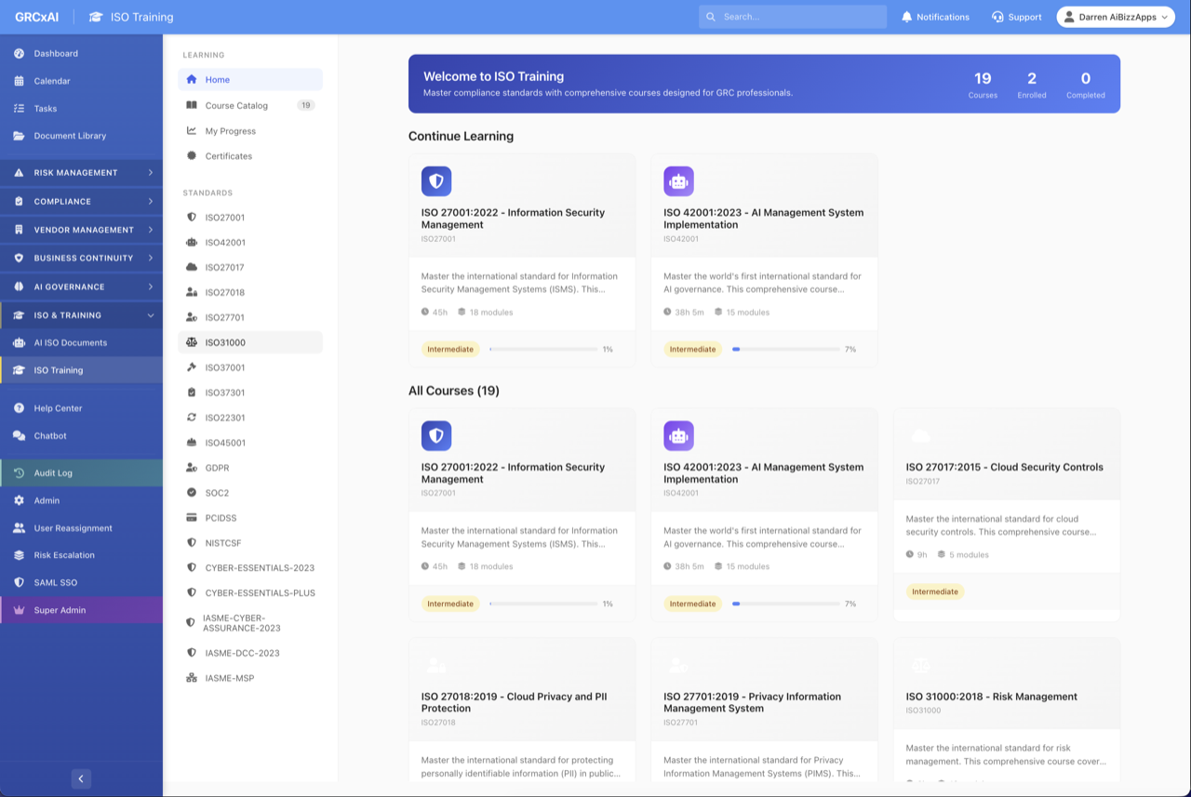Open the Document Library icon
The height and width of the screenshot is (797, 1191).
tap(20, 136)
